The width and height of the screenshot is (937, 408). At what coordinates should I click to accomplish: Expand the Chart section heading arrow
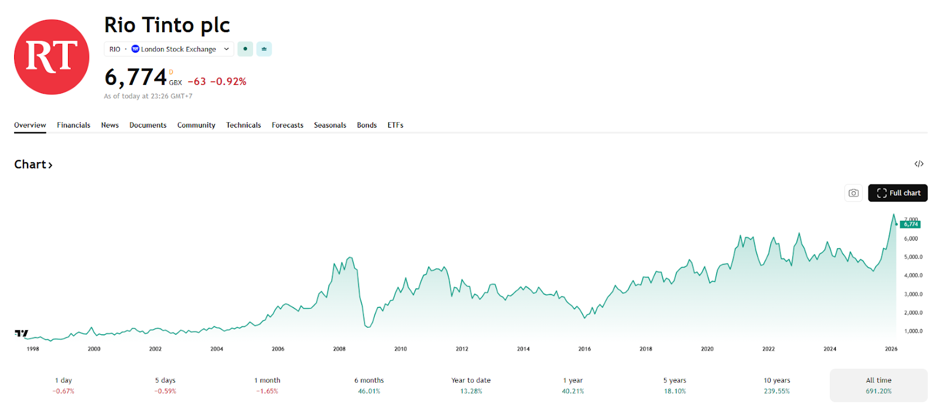(50, 165)
